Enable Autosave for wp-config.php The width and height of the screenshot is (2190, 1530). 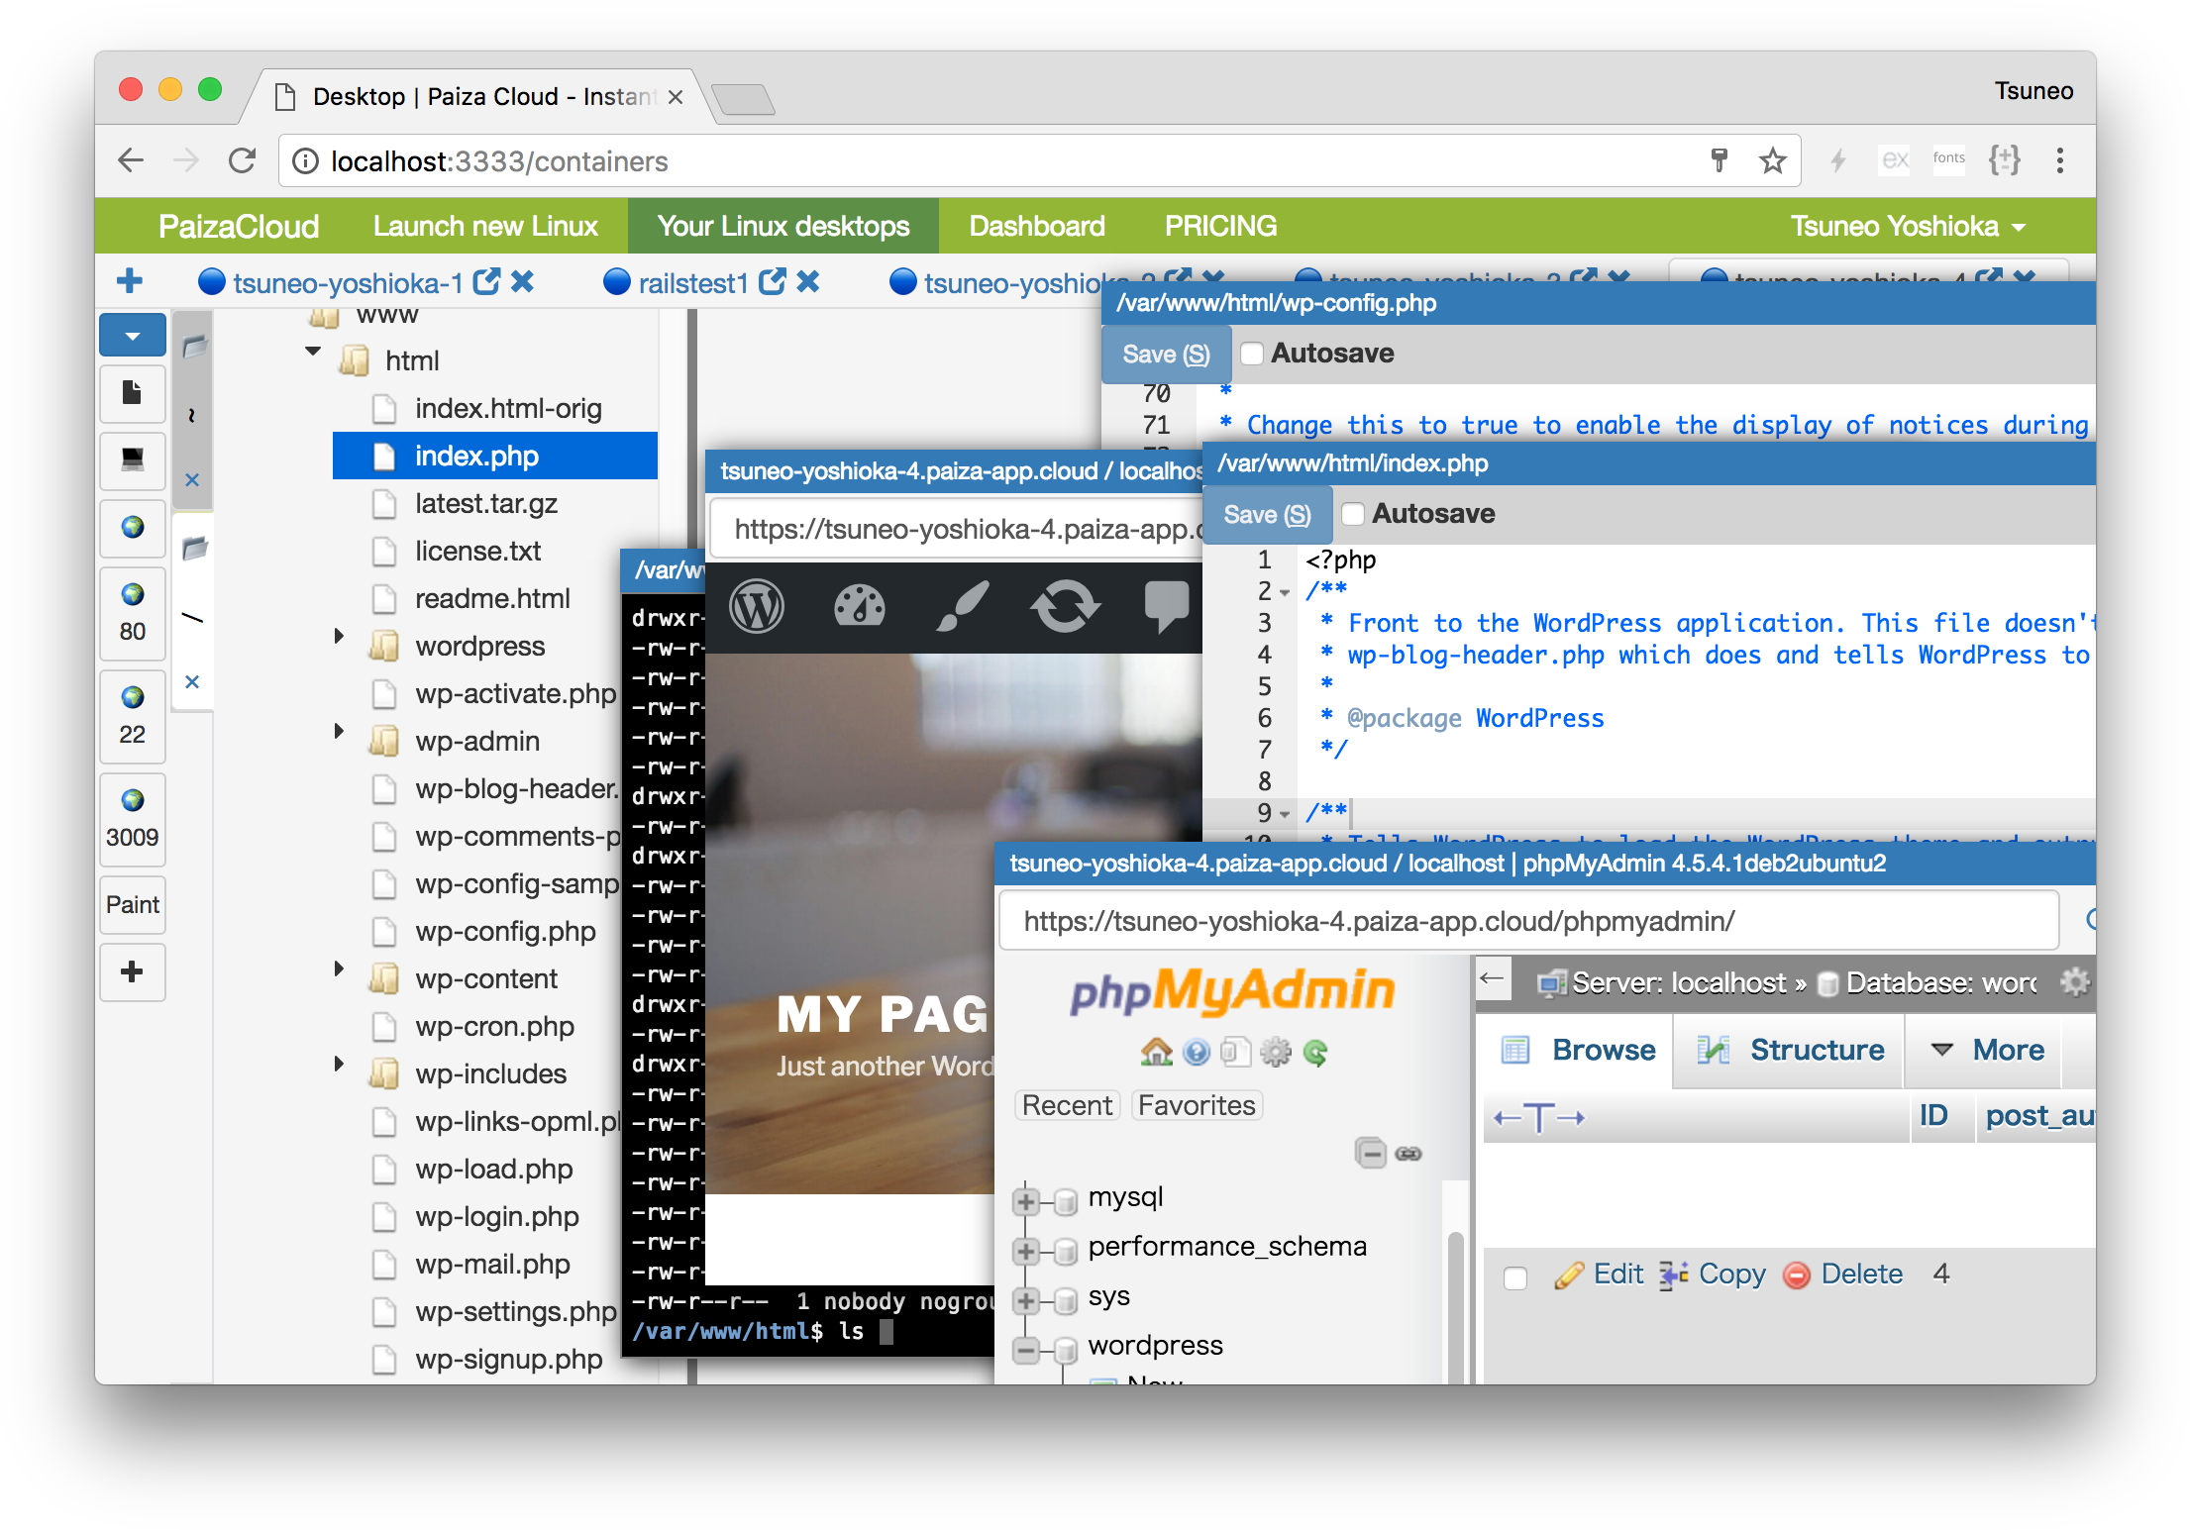[x=1252, y=353]
